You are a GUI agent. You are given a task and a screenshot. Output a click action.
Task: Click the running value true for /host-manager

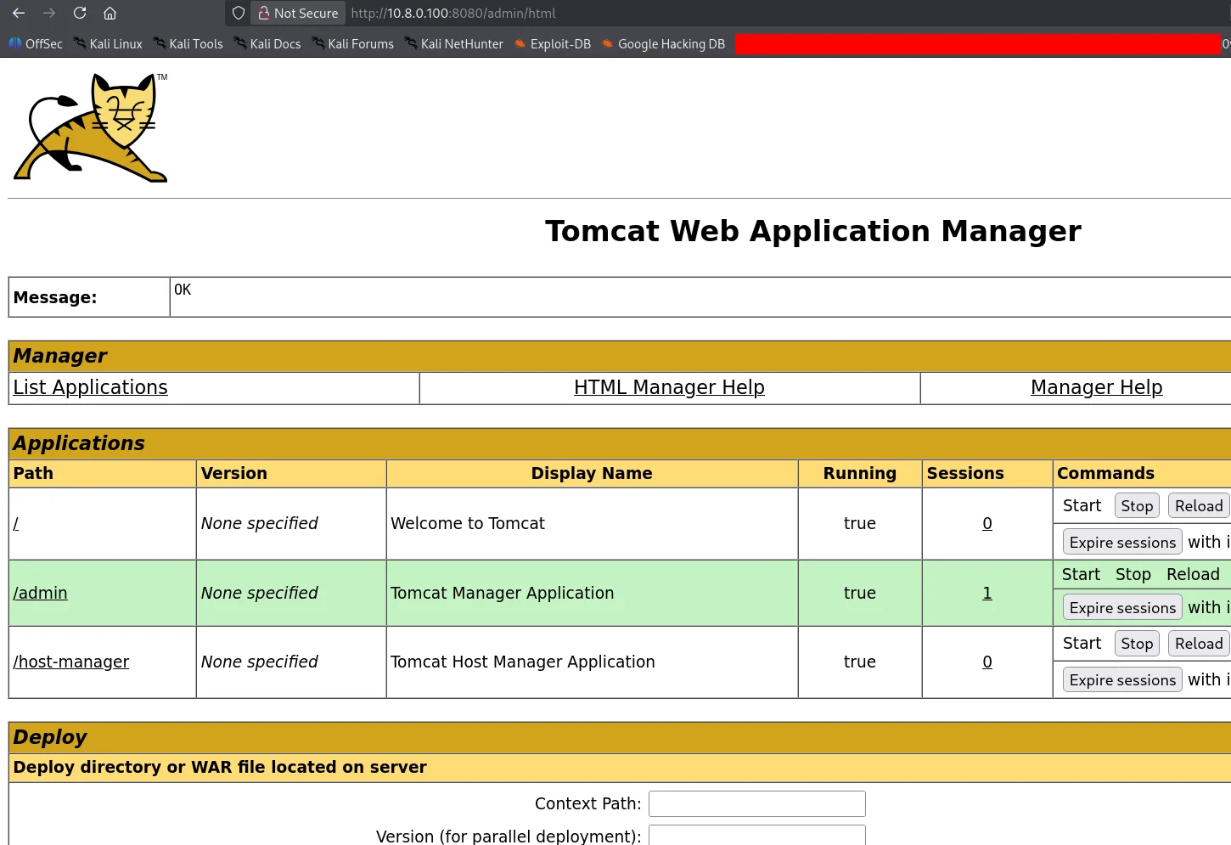[860, 662]
